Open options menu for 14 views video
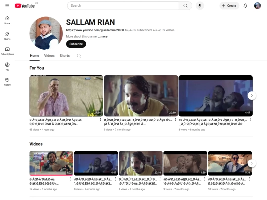Image resolution: width=267 pixels, height=200 pixels. tap(71, 179)
